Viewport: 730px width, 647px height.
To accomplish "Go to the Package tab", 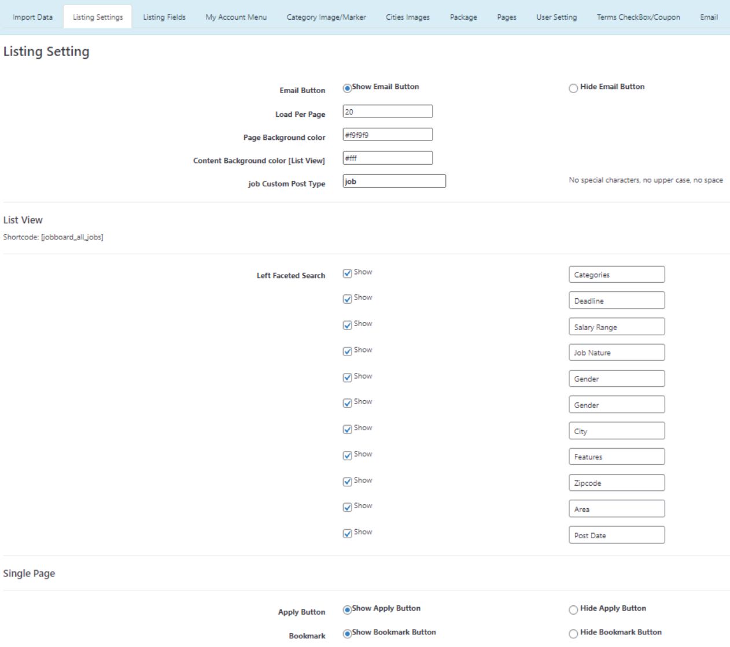I will pos(463,17).
